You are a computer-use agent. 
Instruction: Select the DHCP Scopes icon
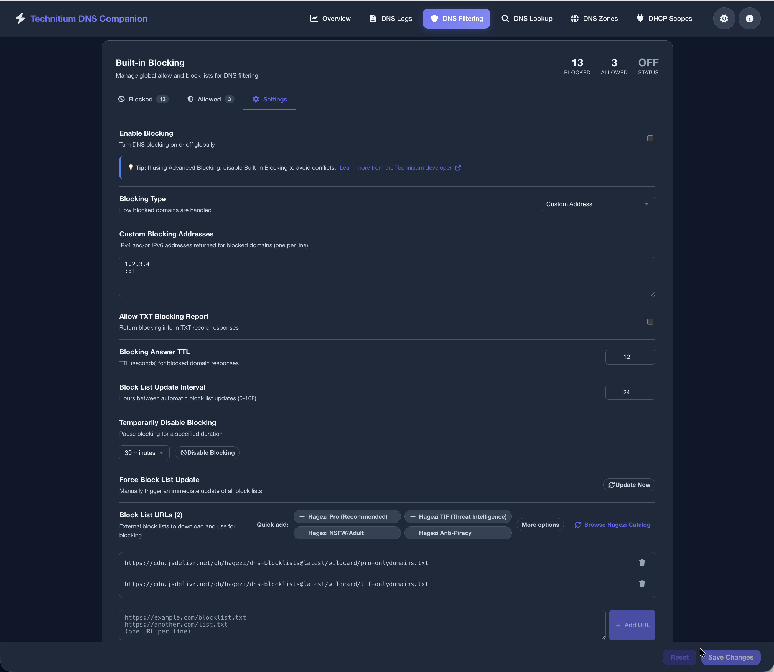640,18
